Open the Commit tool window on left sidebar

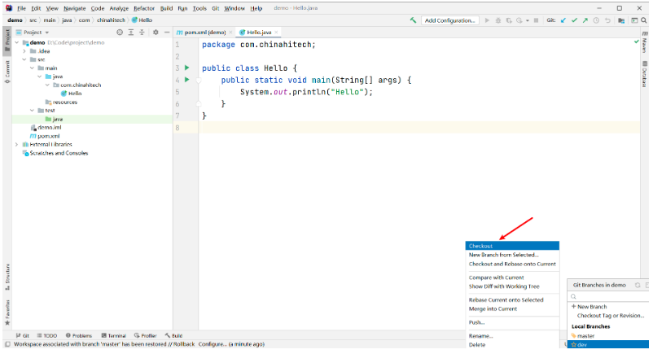click(7, 72)
